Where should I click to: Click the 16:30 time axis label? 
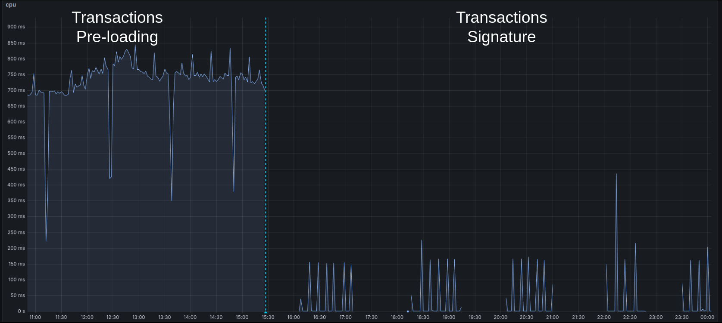coord(319,317)
